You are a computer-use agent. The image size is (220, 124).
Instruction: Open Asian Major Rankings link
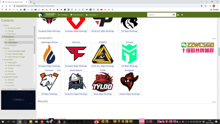(x=103, y=94)
